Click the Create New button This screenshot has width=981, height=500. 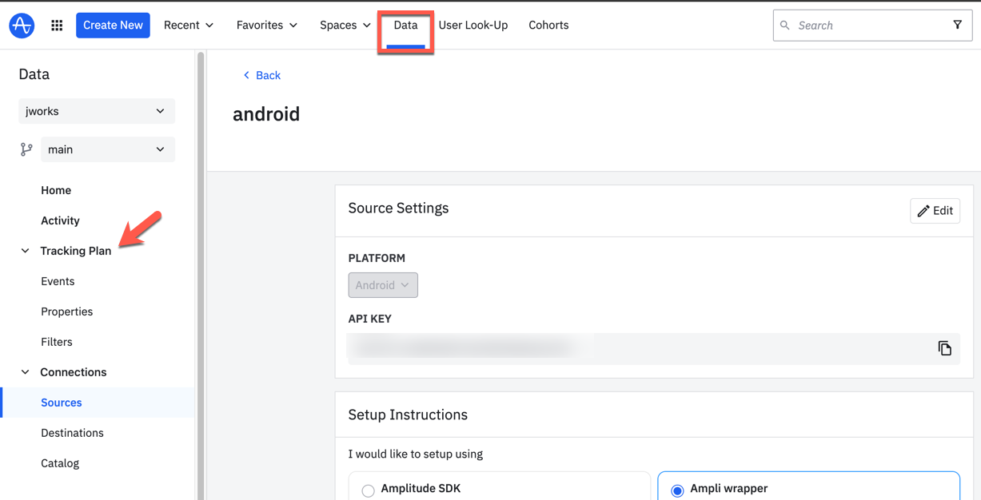[113, 26]
